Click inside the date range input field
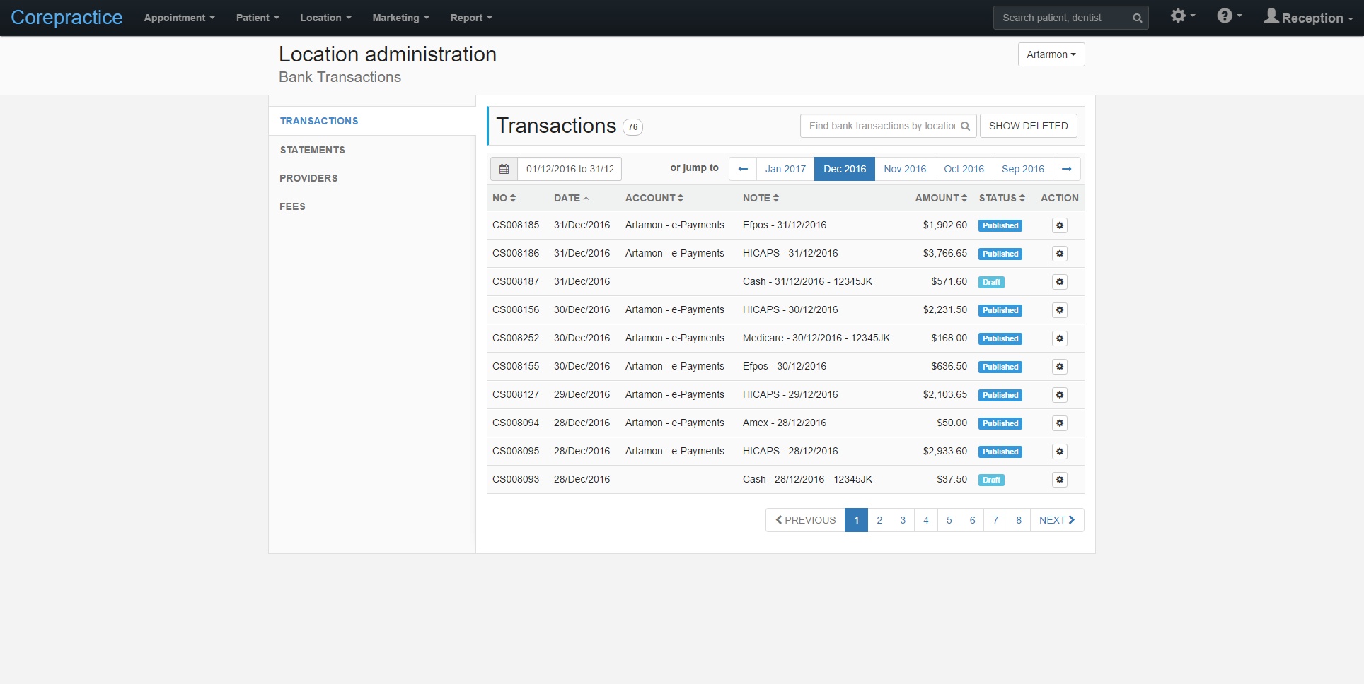Image resolution: width=1364 pixels, height=684 pixels. click(x=569, y=169)
